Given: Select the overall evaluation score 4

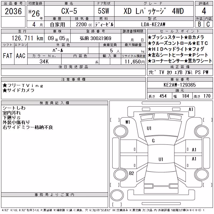Looking at the screenshot, I should coord(204,11).
